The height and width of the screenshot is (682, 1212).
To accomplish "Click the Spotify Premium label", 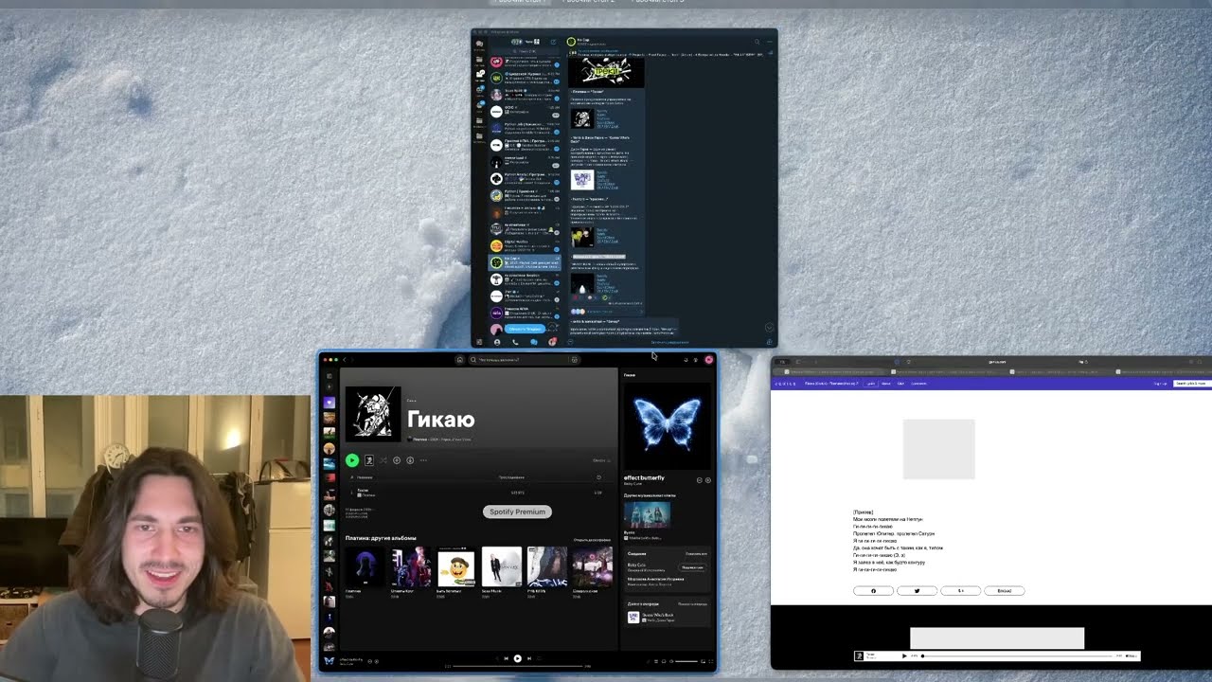I will click(517, 511).
